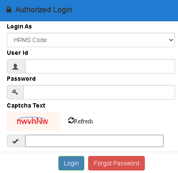Click the Captcha Text label
Viewport: 178px width, 173px height.
tap(26, 105)
